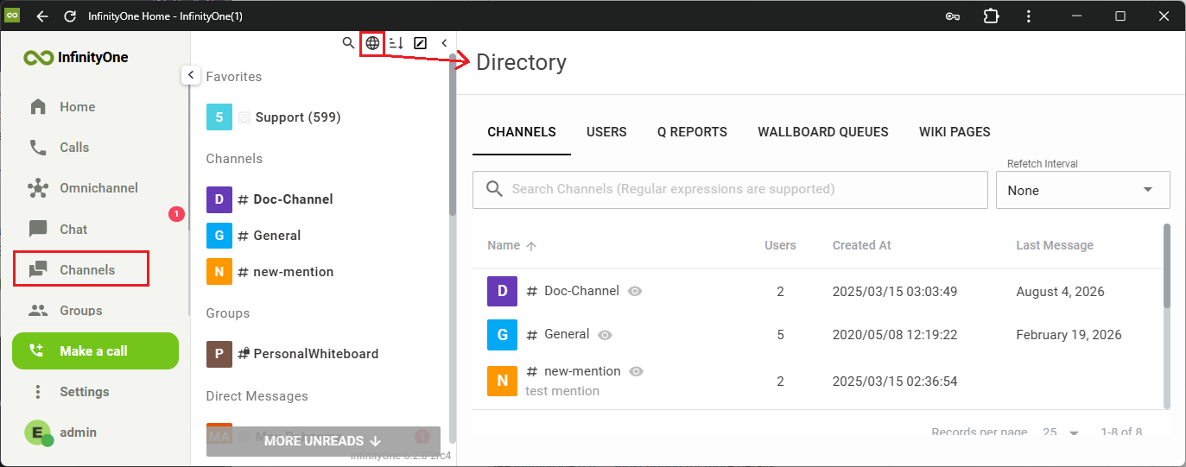Open the admin user profile
This screenshot has width=1186, height=467.
point(60,432)
